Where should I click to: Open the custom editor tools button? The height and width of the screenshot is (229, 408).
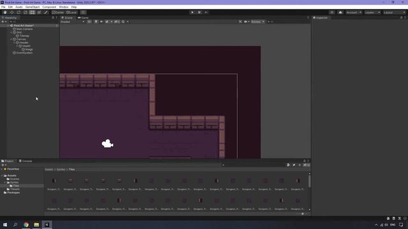click(x=46, y=13)
